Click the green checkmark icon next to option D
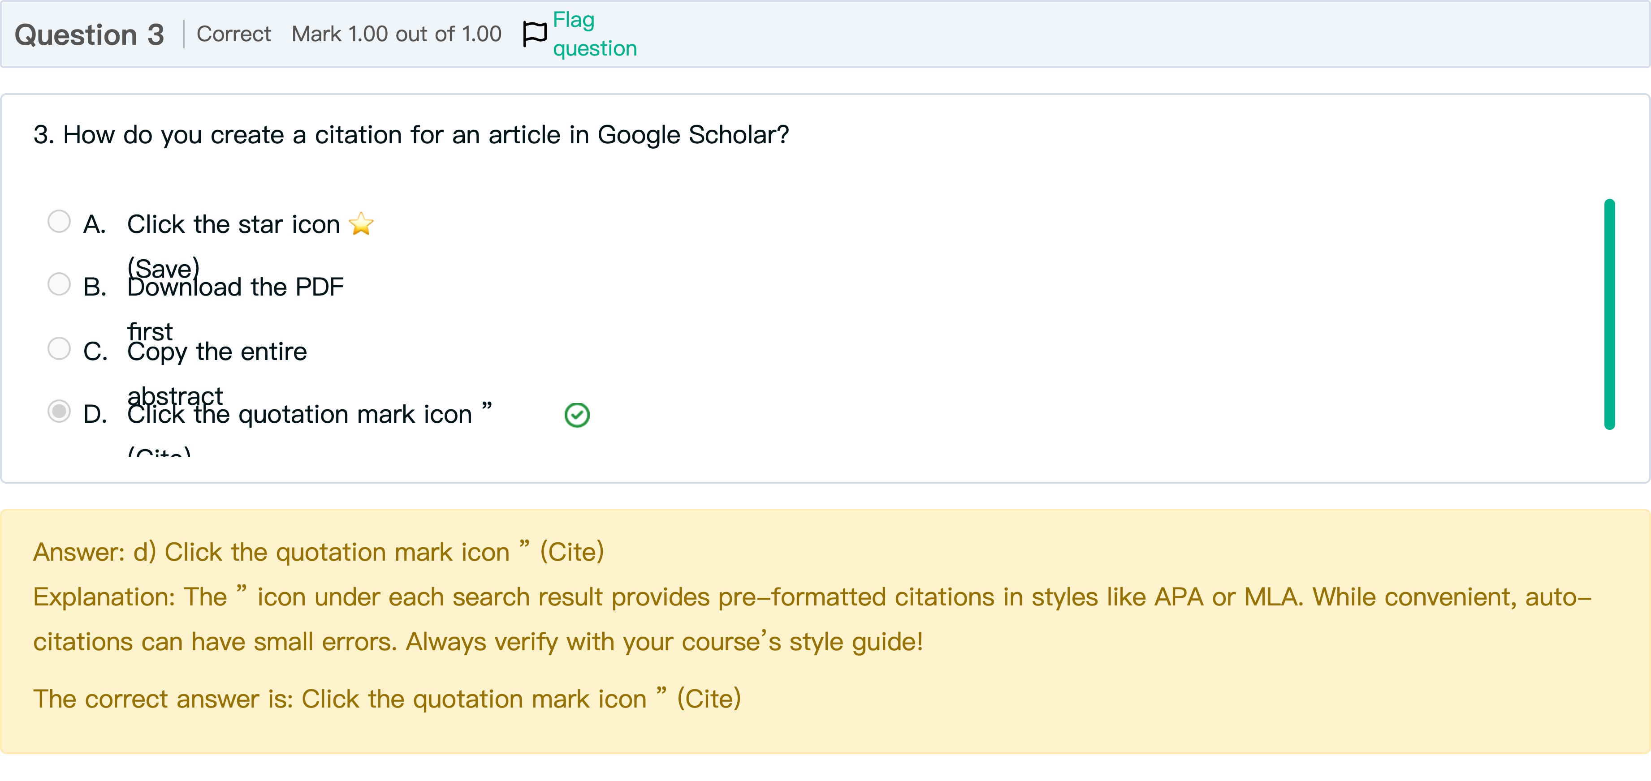The height and width of the screenshot is (781, 1651). pyautogui.click(x=577, y=415)
